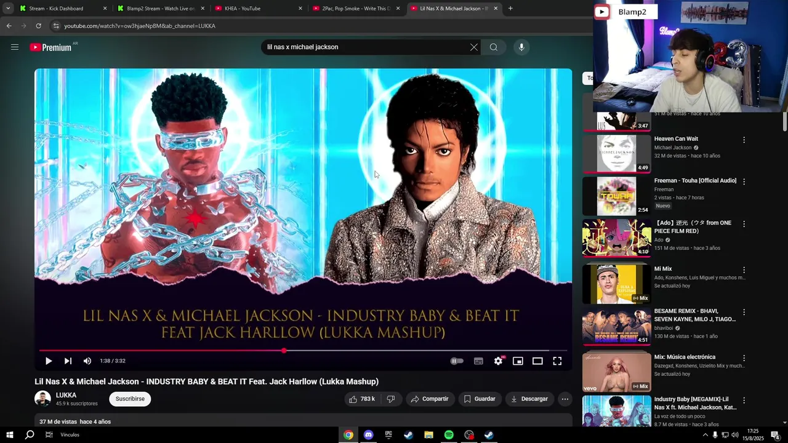Screen dimensions: 788x443
Task: Save the video with Guardar
Action: point(480,399)
